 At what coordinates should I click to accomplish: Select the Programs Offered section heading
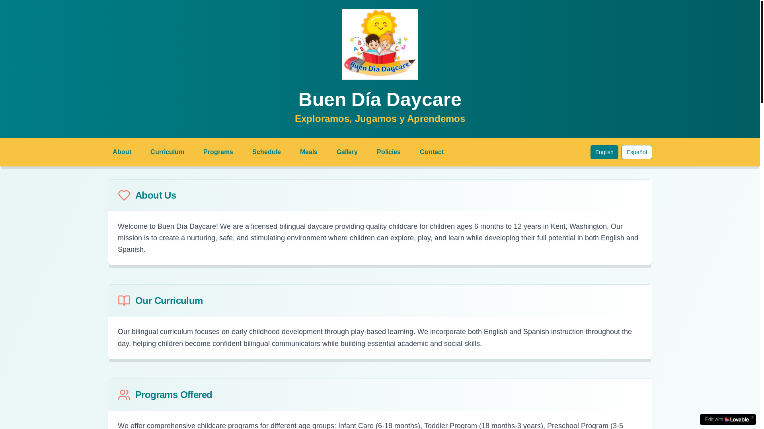tap(173, 395)
